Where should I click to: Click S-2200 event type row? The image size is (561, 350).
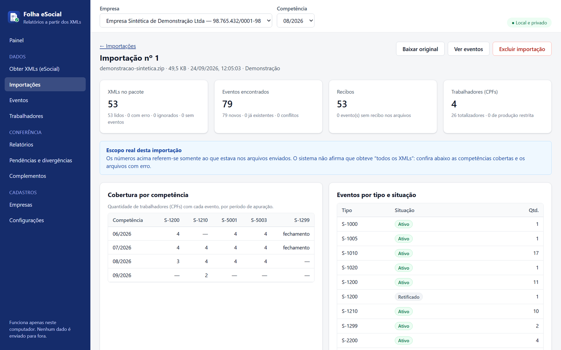point(440,340)
